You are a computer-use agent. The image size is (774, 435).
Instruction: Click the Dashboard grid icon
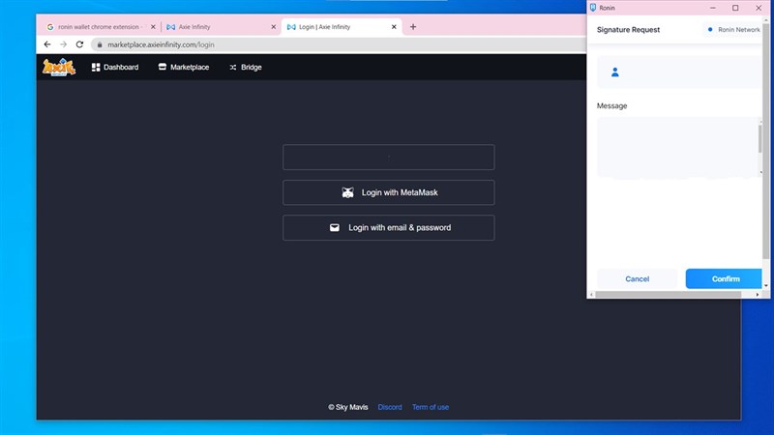tap(96, 67)
